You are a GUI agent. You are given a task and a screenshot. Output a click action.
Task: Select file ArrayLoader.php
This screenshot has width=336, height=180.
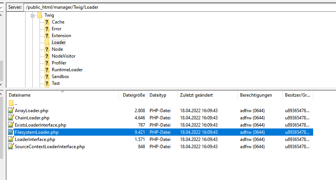(32, 111)
